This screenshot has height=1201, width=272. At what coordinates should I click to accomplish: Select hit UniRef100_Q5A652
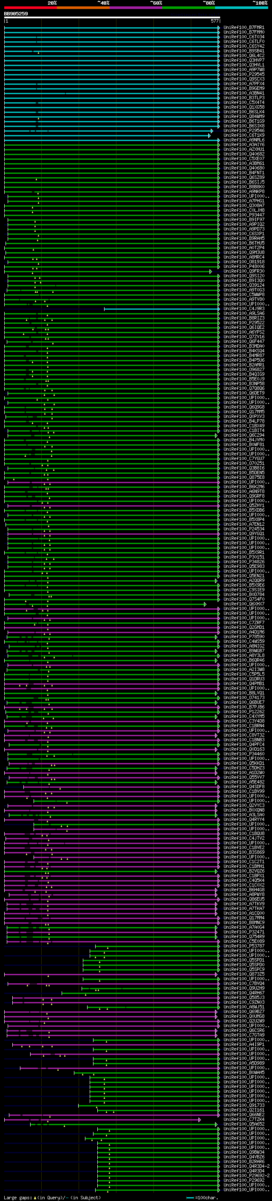click(x=244, y=1124)
